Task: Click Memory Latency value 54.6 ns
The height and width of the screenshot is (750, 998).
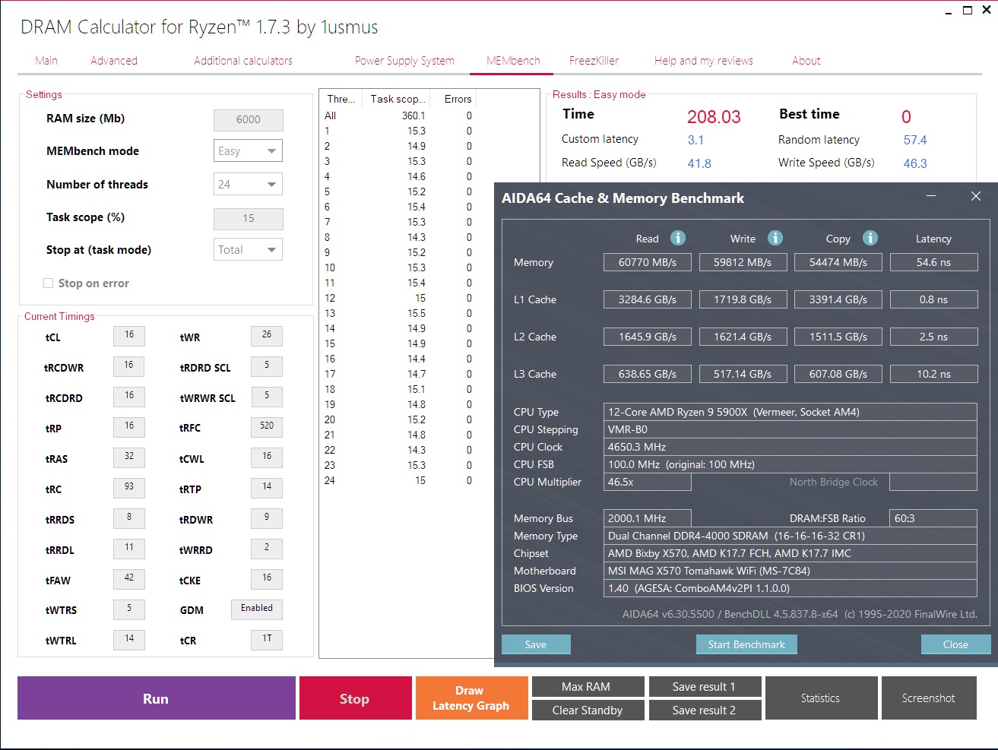Action: click(933, 262)
